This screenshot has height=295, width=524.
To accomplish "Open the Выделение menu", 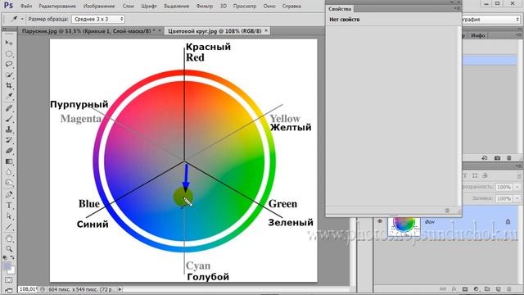I will tap(177, 6).
